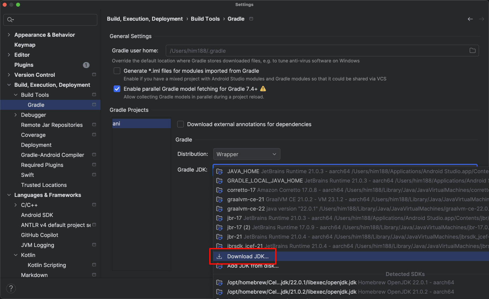Click Build Tools in the breadcrumb
The height and width of the screenshot is (299, 489).
coord(205,19)
